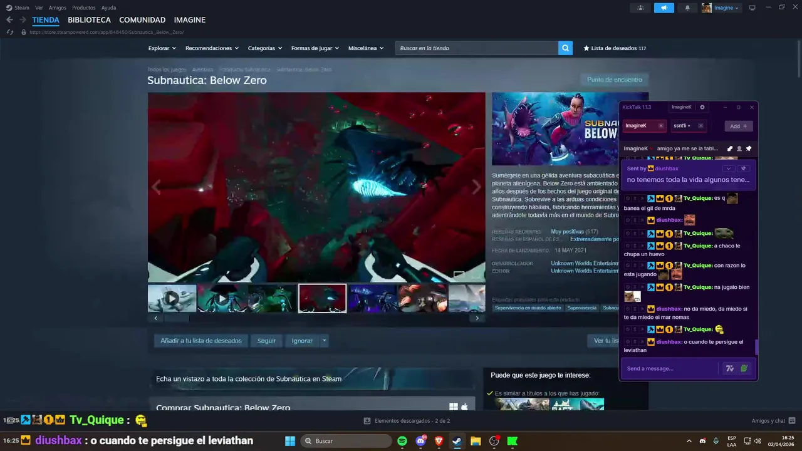Close the ImagineK chatroom tab in KickTalk
The width and height of the screenshot is (802, 451).
[x=660, y=126]
